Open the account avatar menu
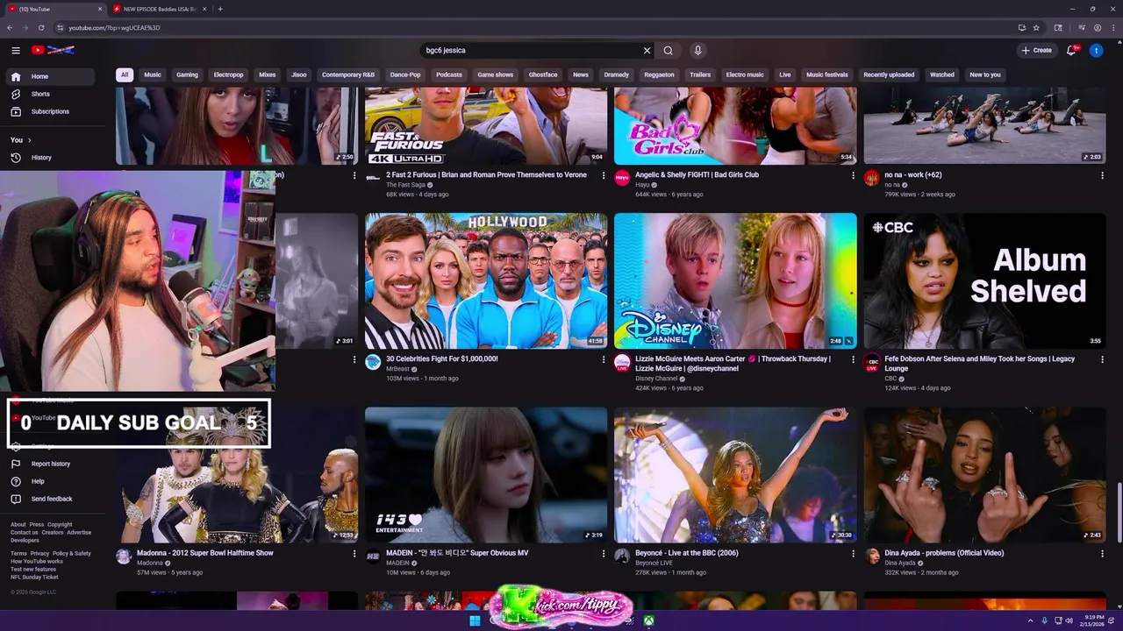Image resolution: width=1123 pixels, height=631 pixels. pyautogui.click(x=1096, y=50)
